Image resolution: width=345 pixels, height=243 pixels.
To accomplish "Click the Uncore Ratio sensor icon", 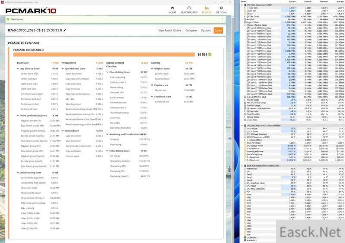I will (x=245, y=120).
